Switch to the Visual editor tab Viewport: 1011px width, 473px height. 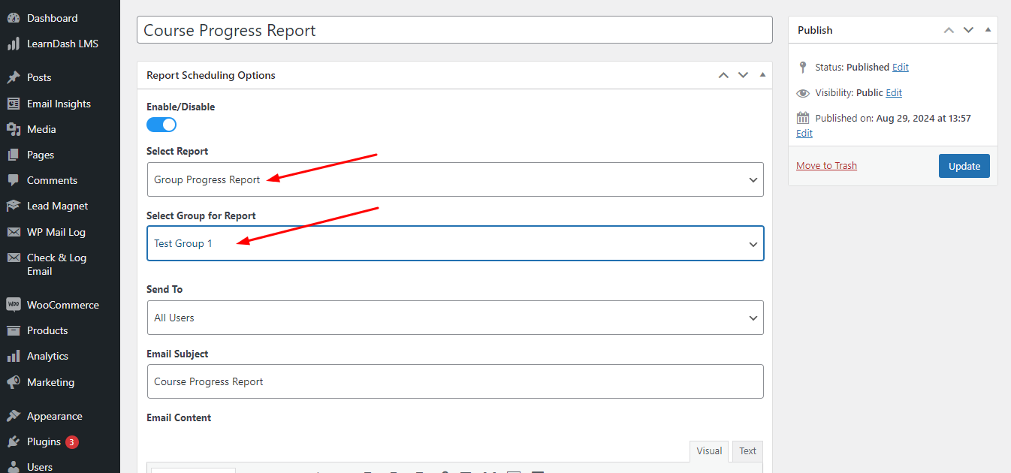708,451
